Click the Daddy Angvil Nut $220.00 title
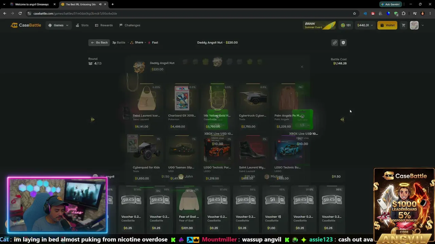 pos(217,43)
